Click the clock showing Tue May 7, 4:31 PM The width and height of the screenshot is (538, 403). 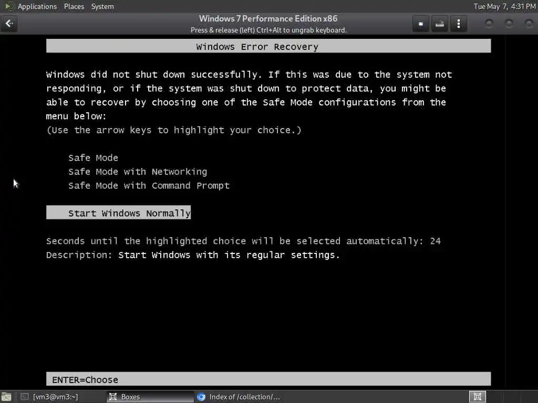click(x=504, y=6)
